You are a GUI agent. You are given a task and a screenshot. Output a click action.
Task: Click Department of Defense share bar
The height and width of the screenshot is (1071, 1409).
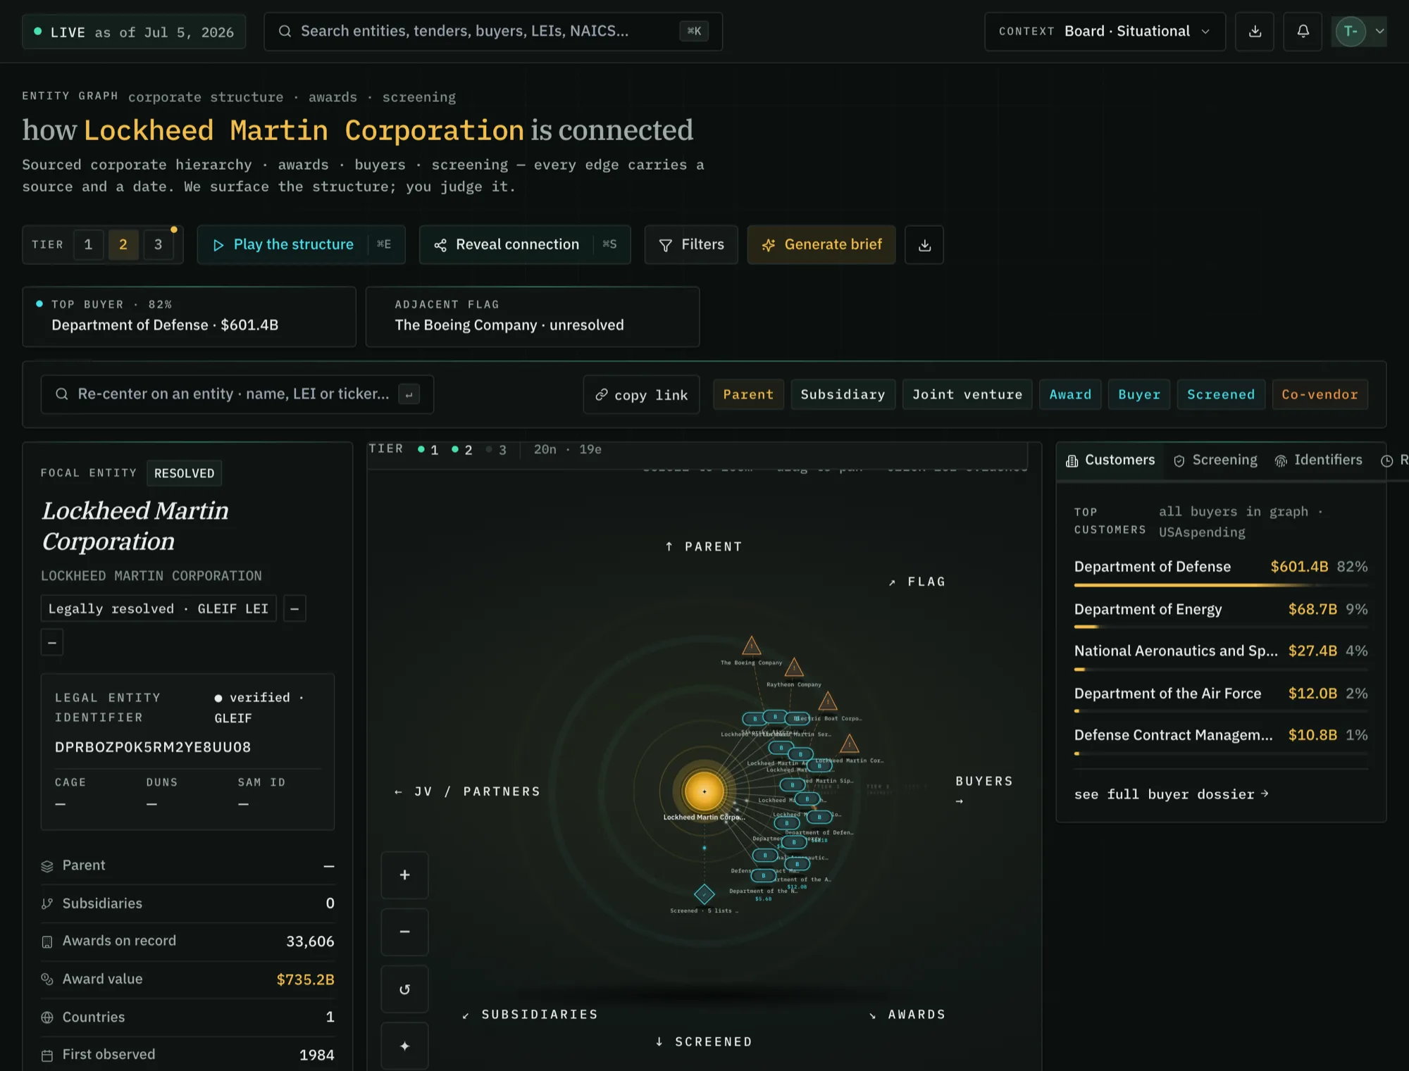(x=1221, y=585)
